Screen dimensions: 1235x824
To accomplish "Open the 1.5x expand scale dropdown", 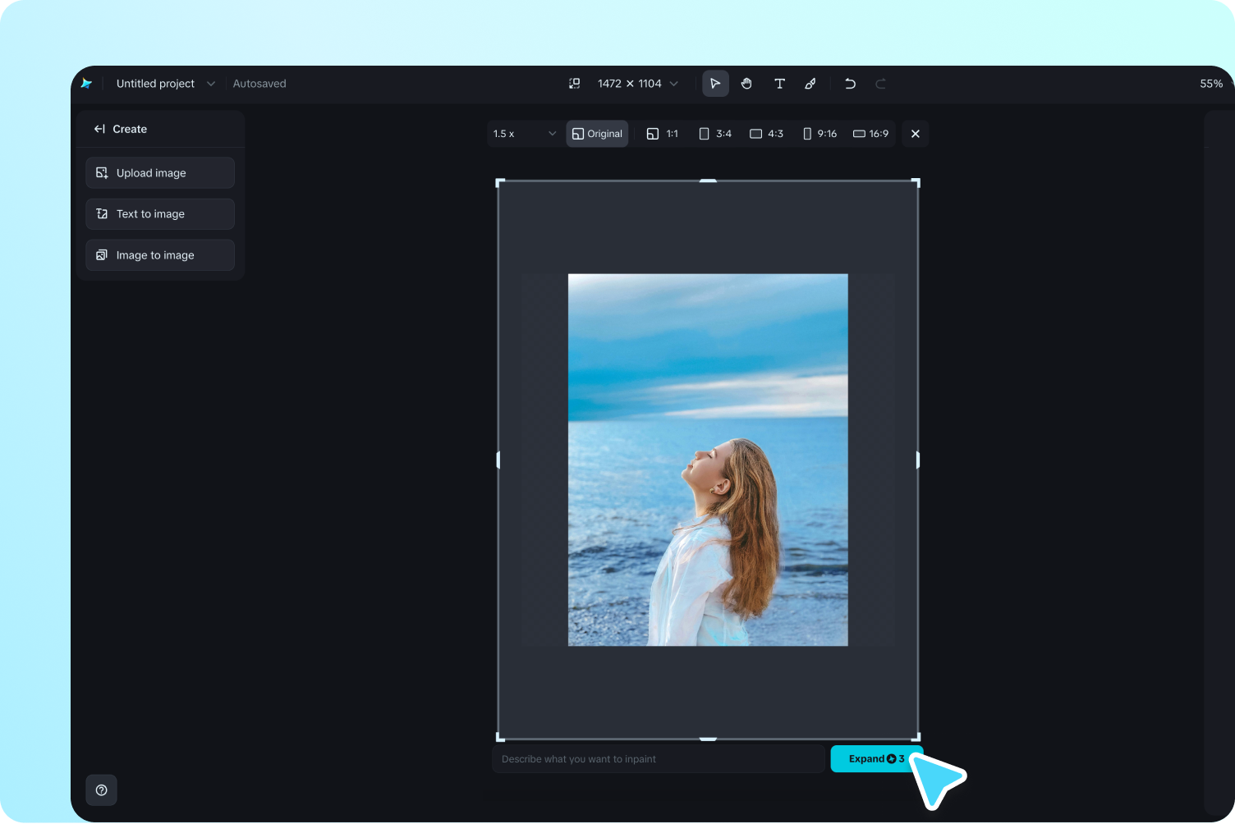I will (x=524, y=134).
